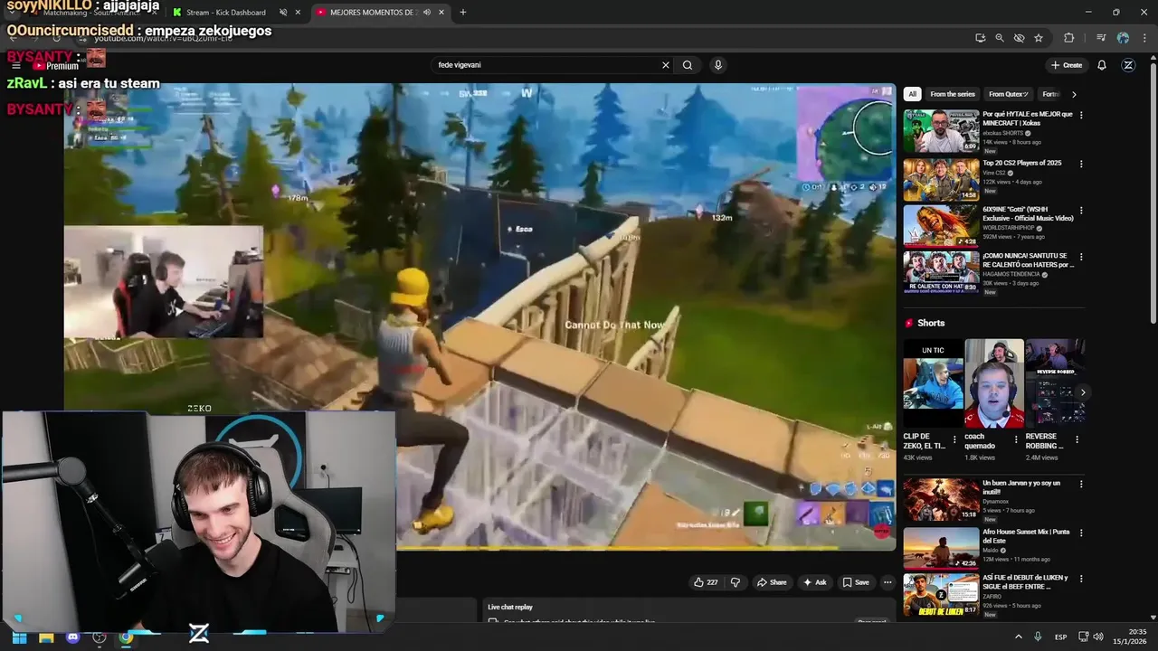Click the Share button below the video
The width and height of the screenshot is (1158, 651).
pos(772,582)
